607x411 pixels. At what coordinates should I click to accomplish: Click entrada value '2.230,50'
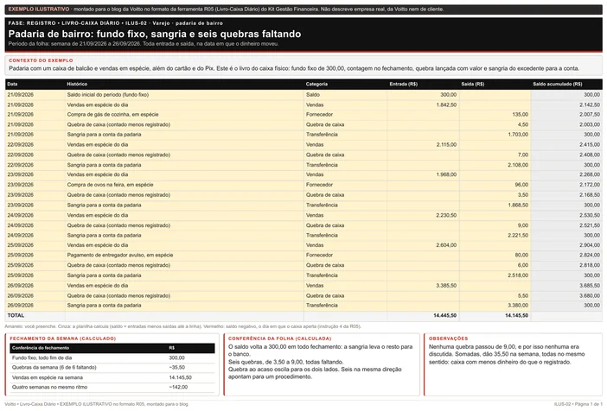[446, 215]
